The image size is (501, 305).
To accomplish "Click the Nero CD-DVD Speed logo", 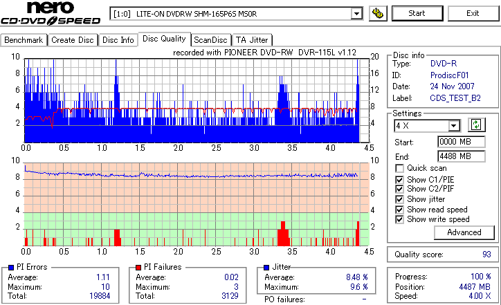I will [51, 13].
